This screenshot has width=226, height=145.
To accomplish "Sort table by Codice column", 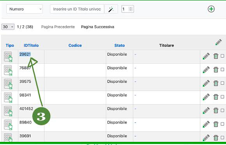I will pos(75,45).
